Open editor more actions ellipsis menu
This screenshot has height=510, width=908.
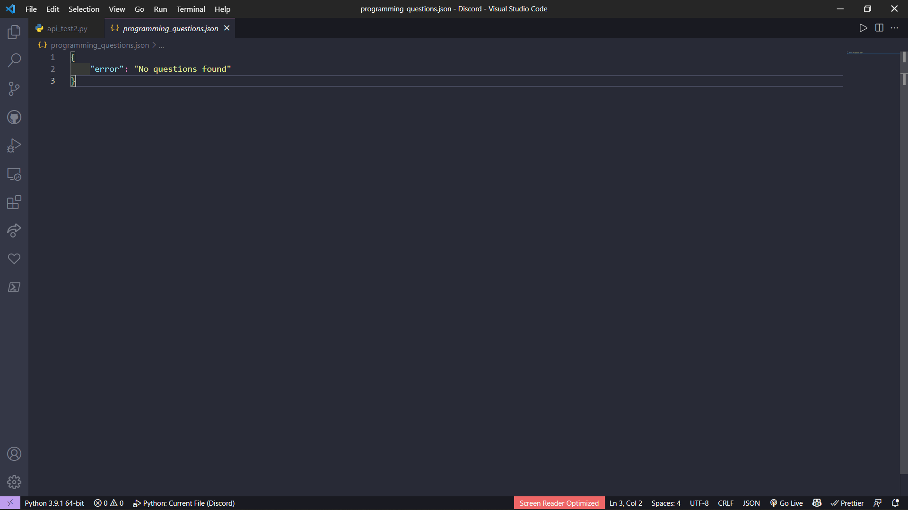(895, 28)
